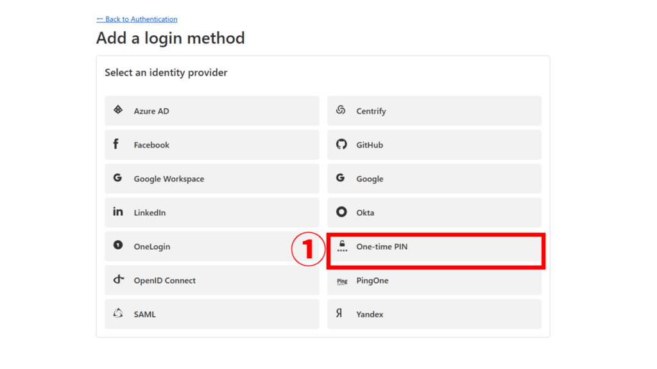This screenshot has width=657, height=369.
Task: Choose the GitHub provider label
Action: pyautogui.click(x=370, y=145)
